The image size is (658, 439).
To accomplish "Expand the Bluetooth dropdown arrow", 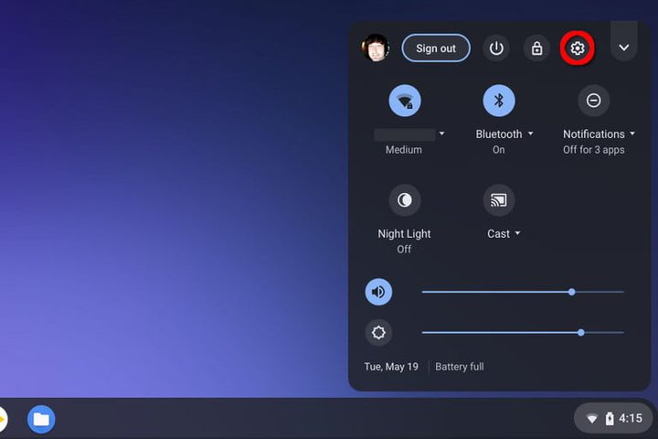I will [x=530, y=134].
